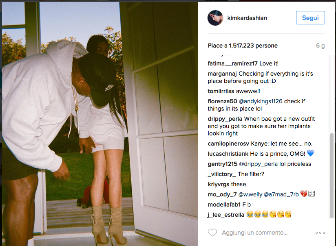Click the 6 g post timestamp
Screen dimensions: 336x246
pos(321,46)
